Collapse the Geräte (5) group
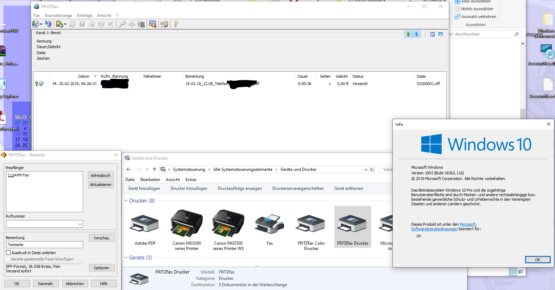This screenshot has width=555, height=290. point(126,258)
